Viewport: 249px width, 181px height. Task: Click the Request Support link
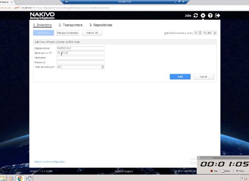(x=124, y=171)
